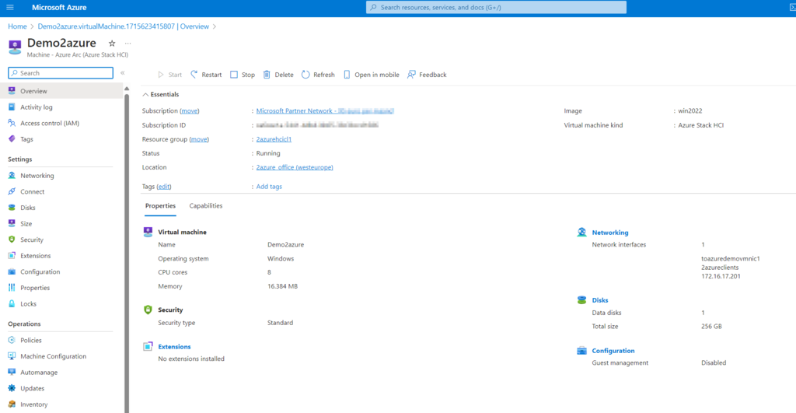Delete the Demo2azure machine
This screenshot has width=796, height=413.
[278, 75]
